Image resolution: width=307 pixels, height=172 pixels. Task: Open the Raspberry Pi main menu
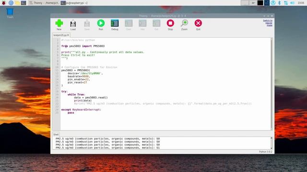point(3,3)
